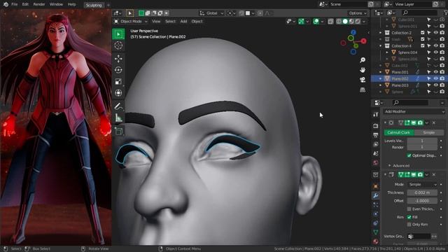
Task: Click the outliner search field
Action: click(x=419, y=13)
